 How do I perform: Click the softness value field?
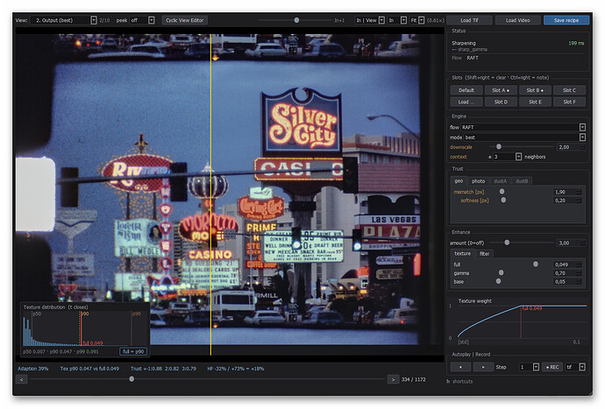(x=568, y=201)
